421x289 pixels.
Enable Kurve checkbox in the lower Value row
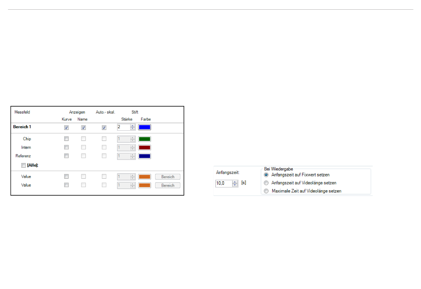point(66,185)
